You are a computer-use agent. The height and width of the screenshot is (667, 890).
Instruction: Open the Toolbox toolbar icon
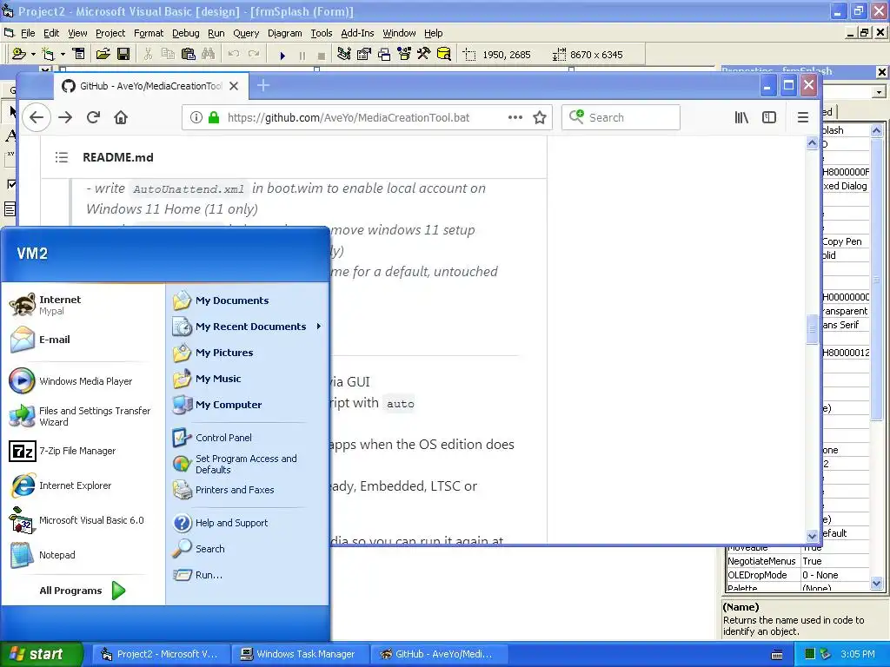424,54
